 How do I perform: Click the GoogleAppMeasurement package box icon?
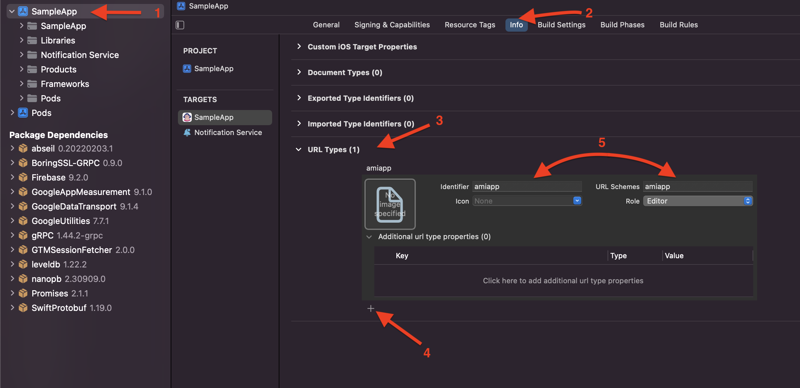coord(23,192)
